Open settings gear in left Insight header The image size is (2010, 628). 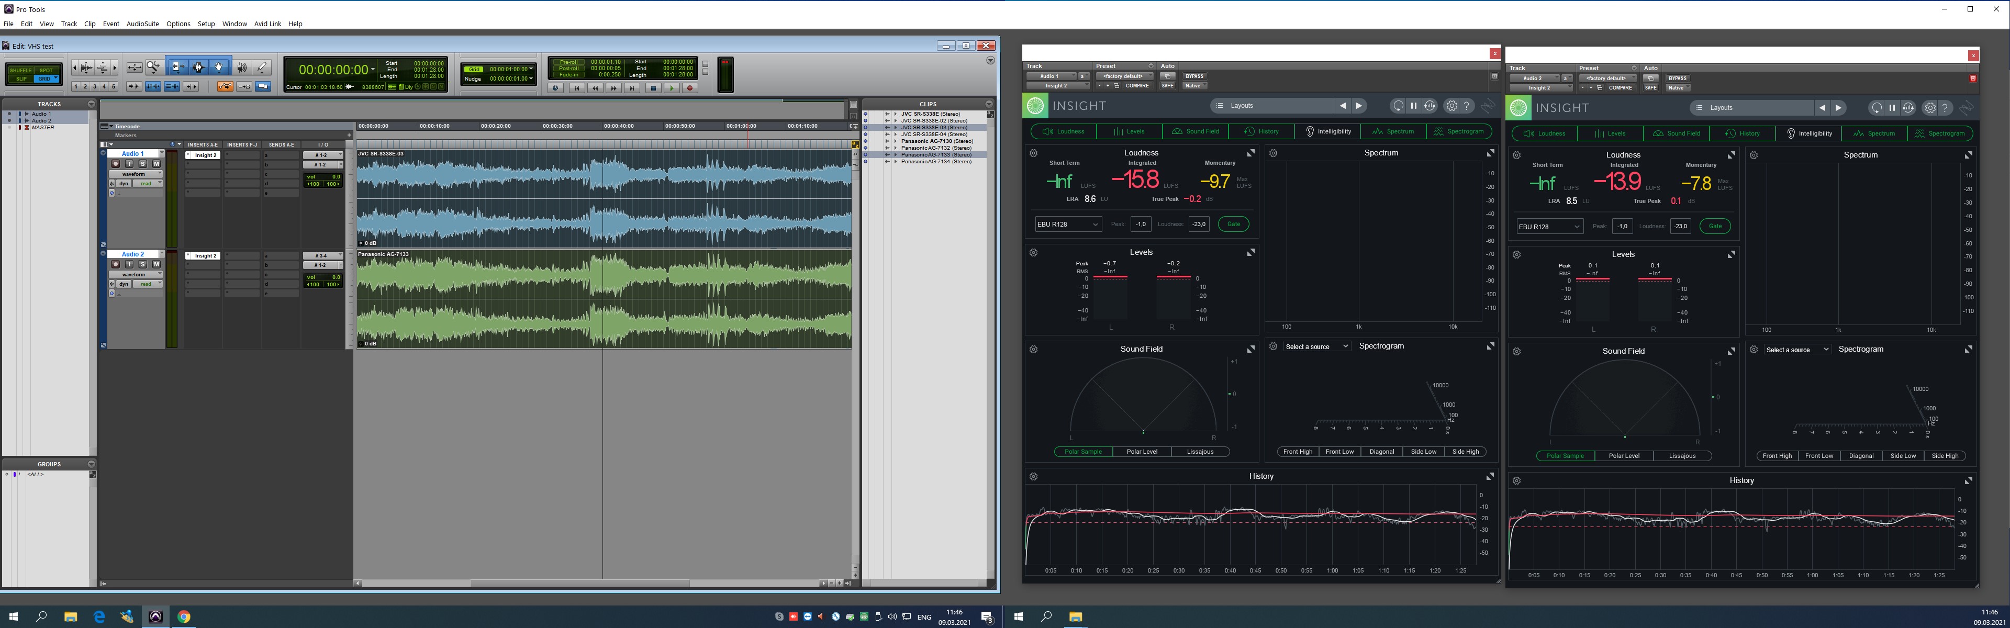click(1451, 106)
